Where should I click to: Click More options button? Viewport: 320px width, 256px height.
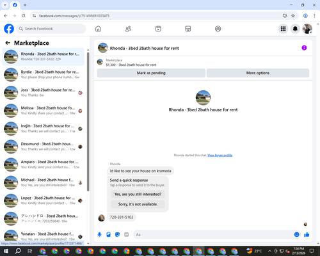click(258, 73)
